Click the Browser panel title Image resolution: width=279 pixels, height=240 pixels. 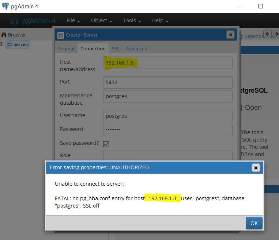coord(17,35)
